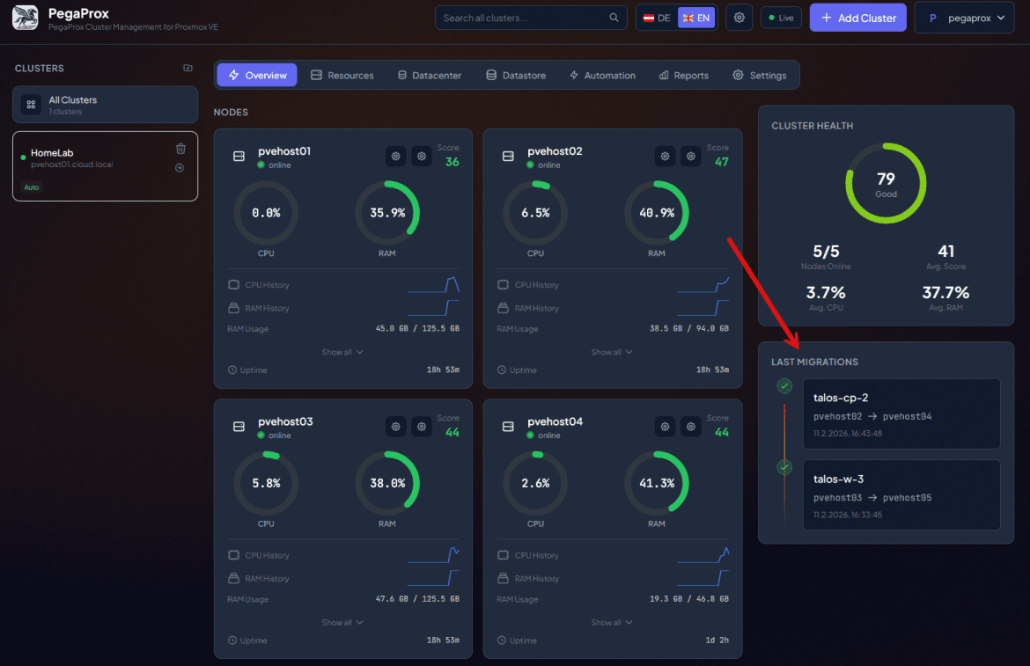The height and width of the screenshot is (666, 1030).
Task: Switch language to DE
Action: coord(657,18)
